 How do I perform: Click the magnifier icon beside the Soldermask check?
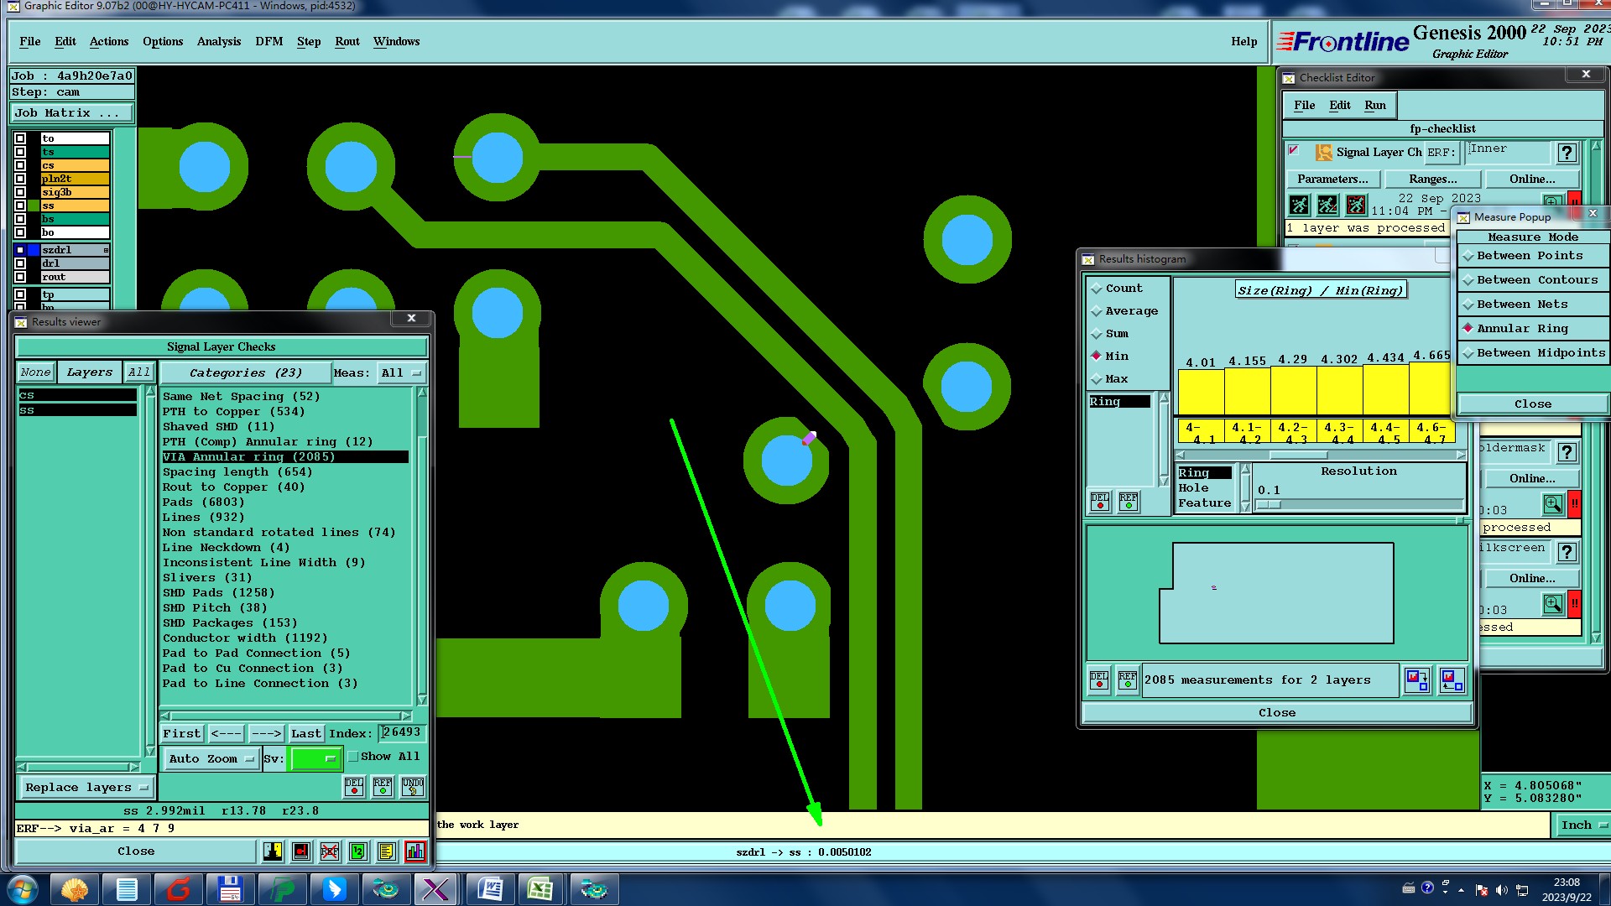[1552, 504]
